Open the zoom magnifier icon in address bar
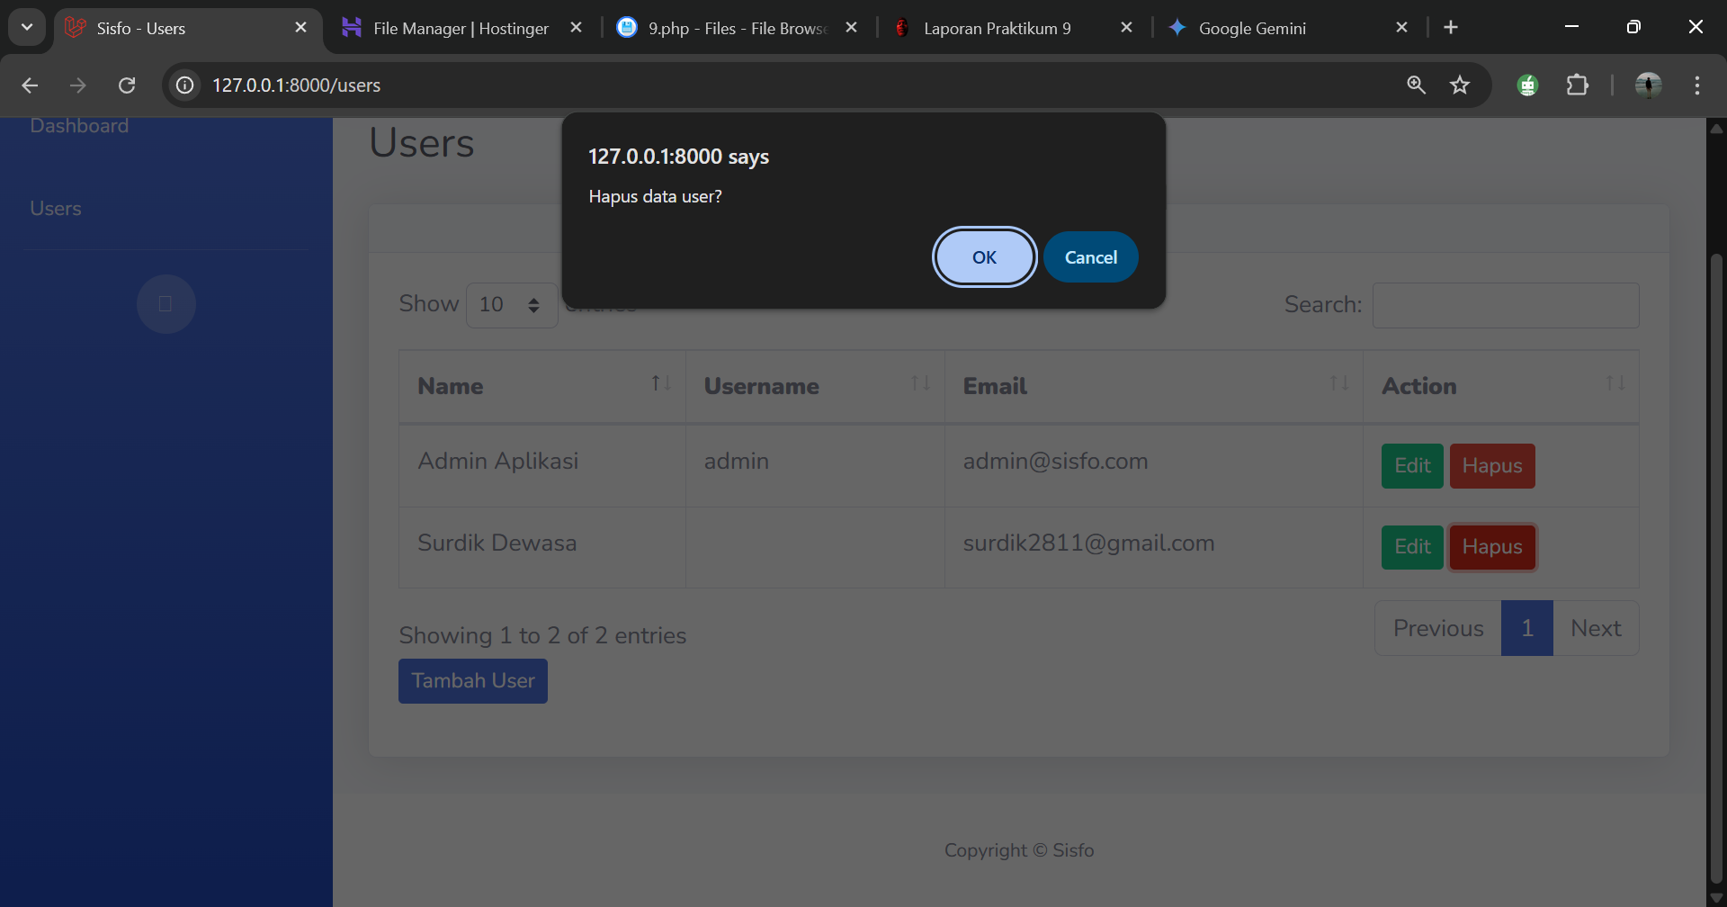 1416,85
